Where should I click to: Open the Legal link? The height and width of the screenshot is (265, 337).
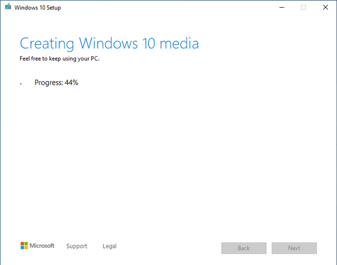(x=110, y=246)
